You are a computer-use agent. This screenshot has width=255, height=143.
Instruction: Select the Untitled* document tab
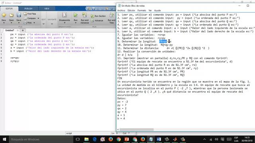[10, 30]
